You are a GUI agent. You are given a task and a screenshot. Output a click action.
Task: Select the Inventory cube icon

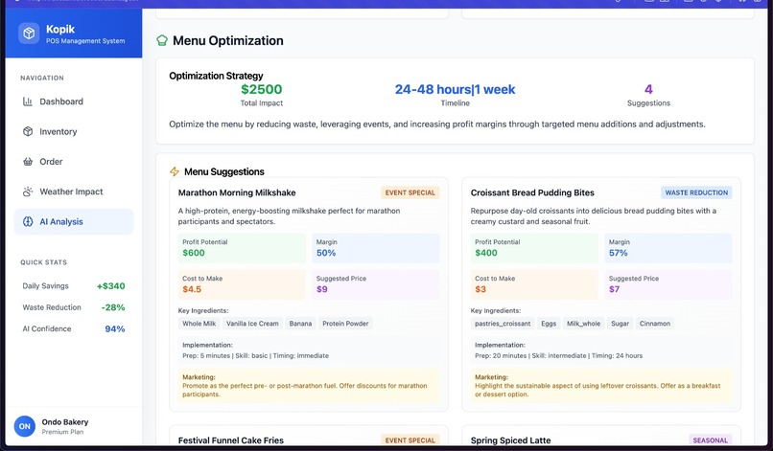[x=28, y=131]
